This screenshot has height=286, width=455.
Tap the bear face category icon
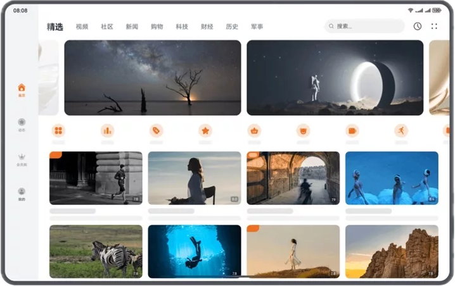click(303, 130)
